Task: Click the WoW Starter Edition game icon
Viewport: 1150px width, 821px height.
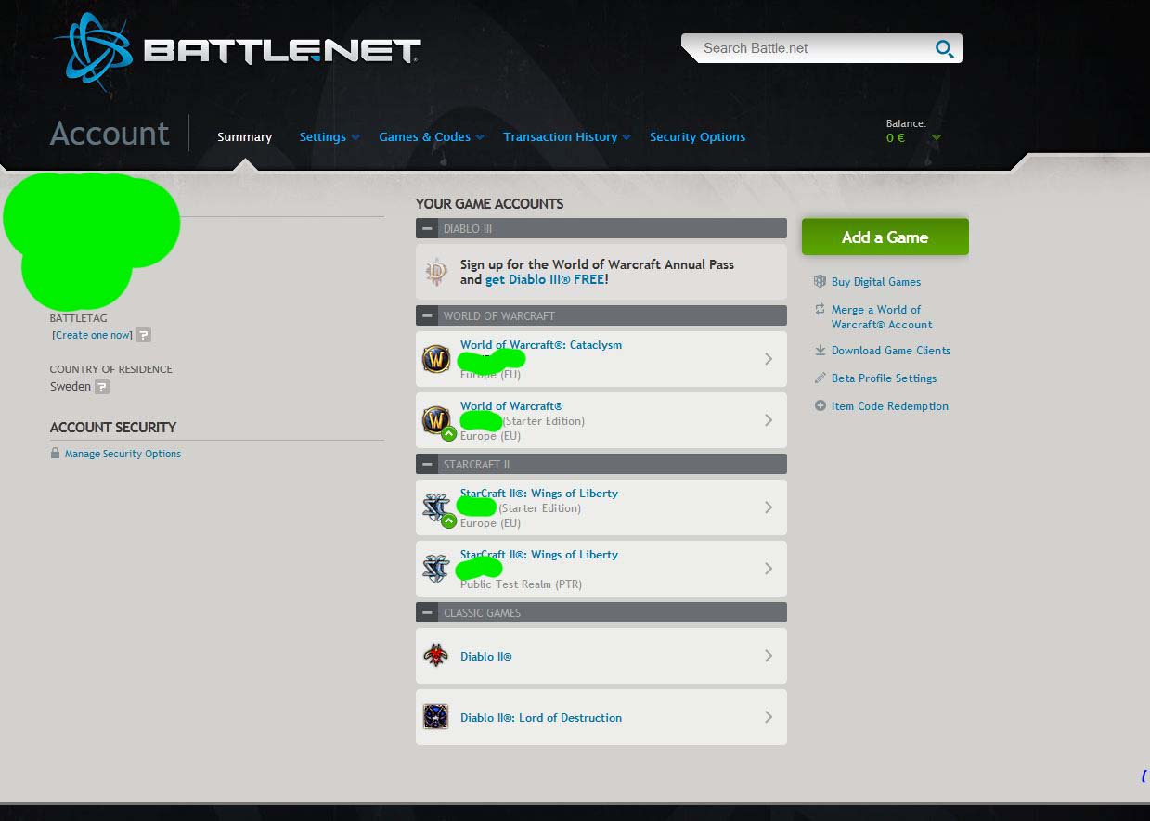Action: pos(435,419)
